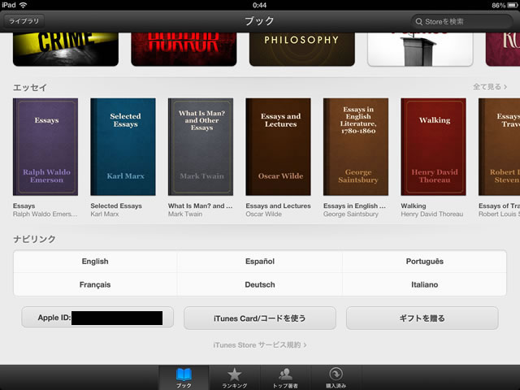Open Essays by Ralph Waldo Emerson cover
The image size is (520, 390).
tap(45, 146)
